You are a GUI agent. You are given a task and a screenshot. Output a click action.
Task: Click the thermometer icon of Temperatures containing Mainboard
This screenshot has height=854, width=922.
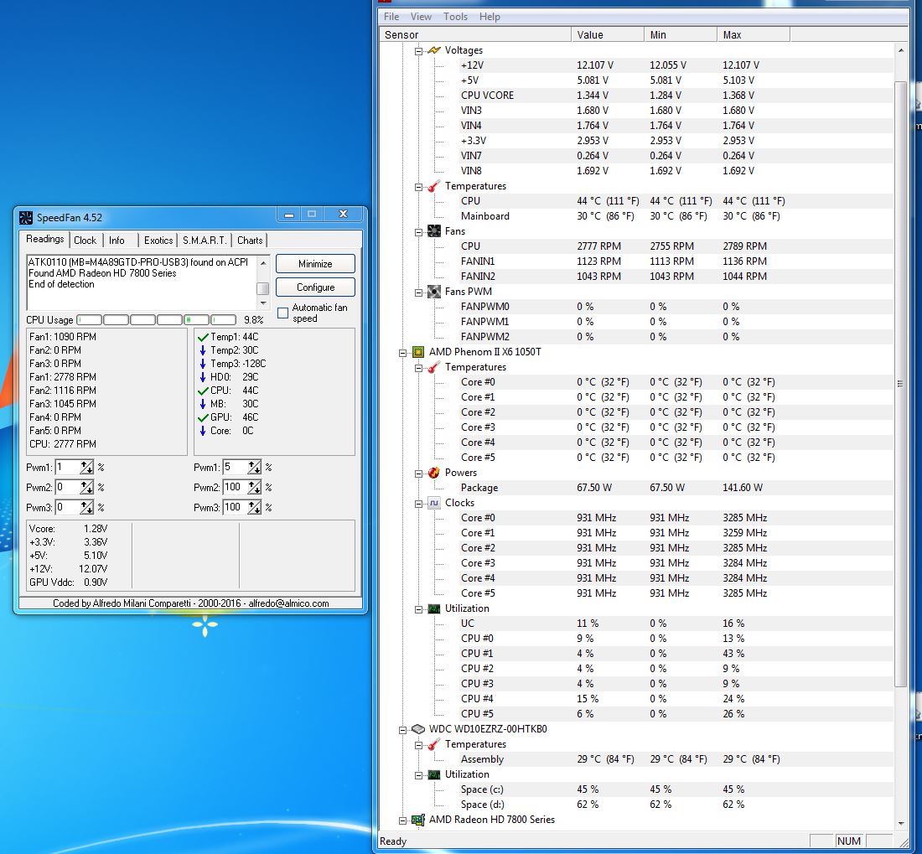434,186
